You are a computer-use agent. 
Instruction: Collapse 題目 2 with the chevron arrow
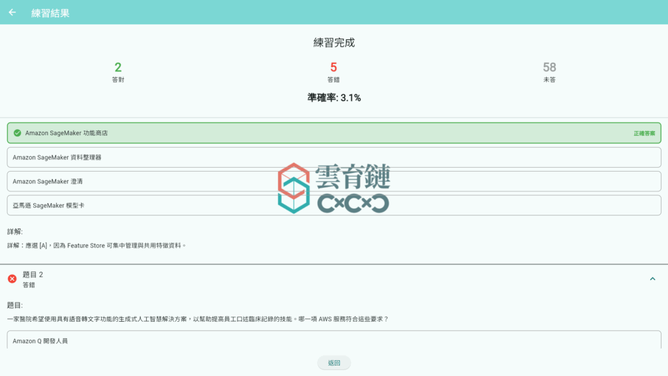[x=652, y=279]
